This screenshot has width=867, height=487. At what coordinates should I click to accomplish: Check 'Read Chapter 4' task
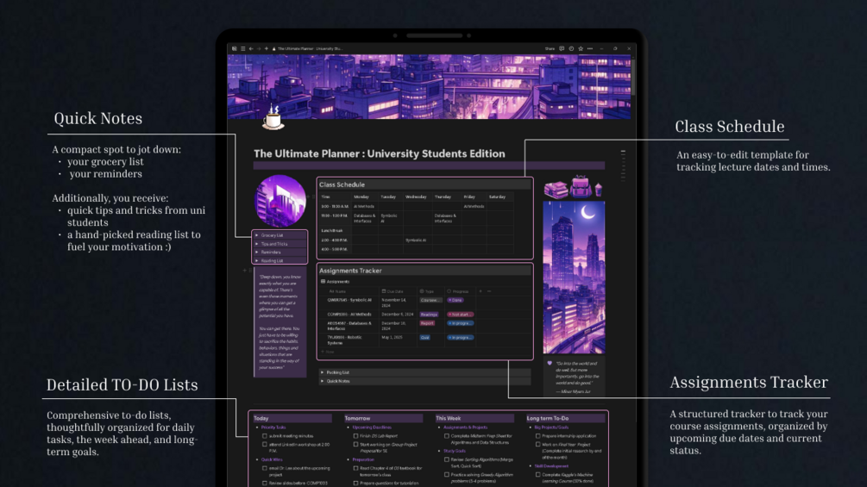355,468
